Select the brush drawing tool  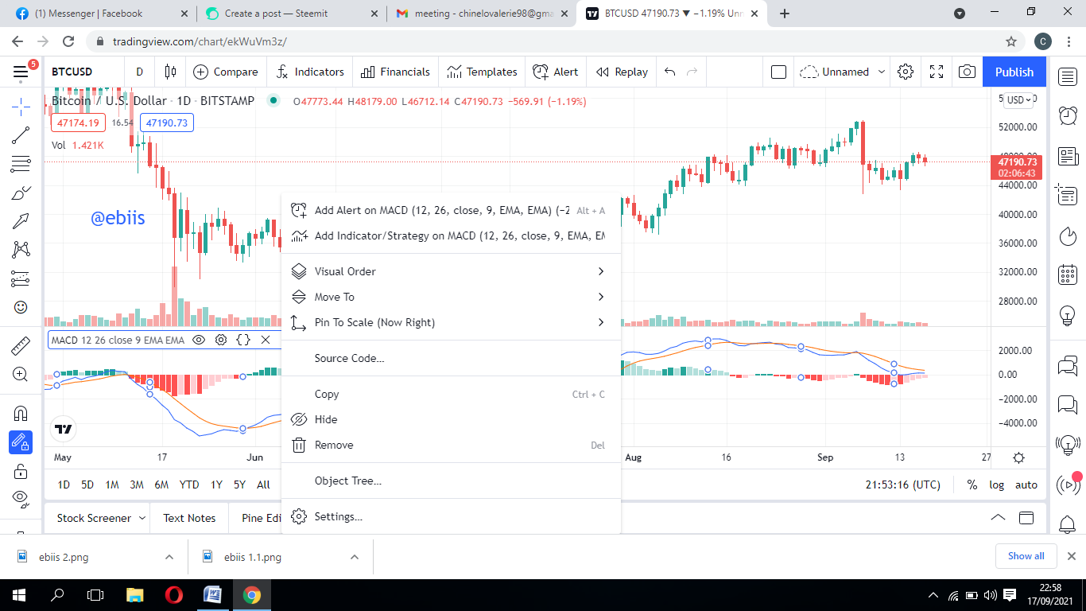[21, 193]
